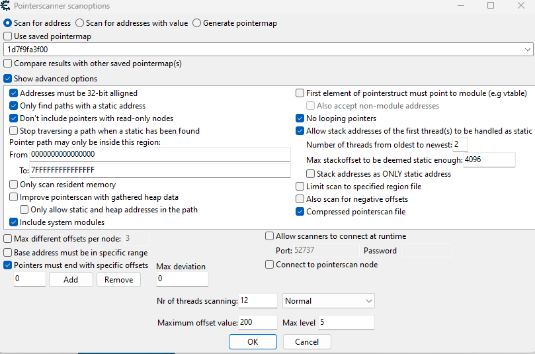Uncheck Show advanced options
The image size is (535, 354).
[x=8, y=79]
